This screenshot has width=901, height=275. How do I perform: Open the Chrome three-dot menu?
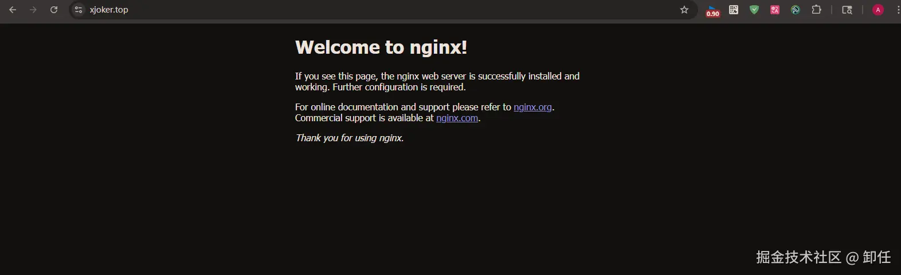pyautogui.click(x=898, y=10)
